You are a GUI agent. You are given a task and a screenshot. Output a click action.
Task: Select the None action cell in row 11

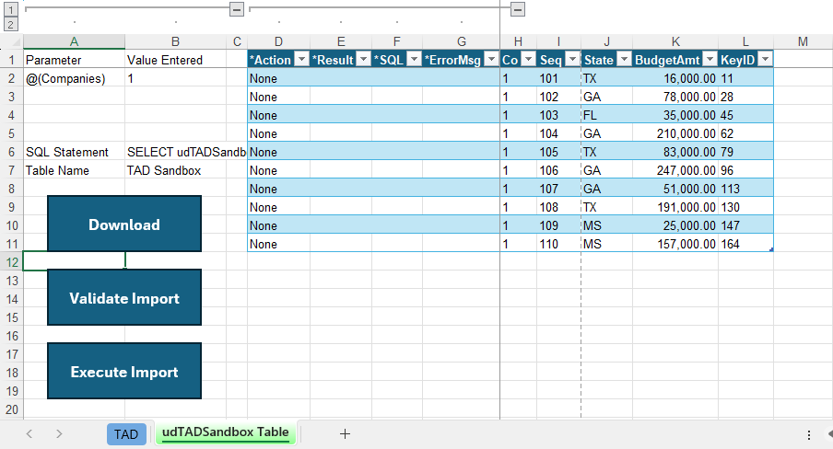pos(278,244)
